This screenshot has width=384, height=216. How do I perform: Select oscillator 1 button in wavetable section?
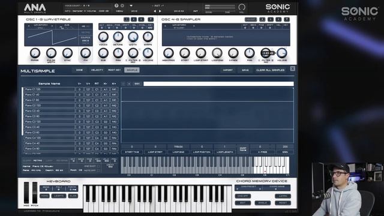(127, 19)
